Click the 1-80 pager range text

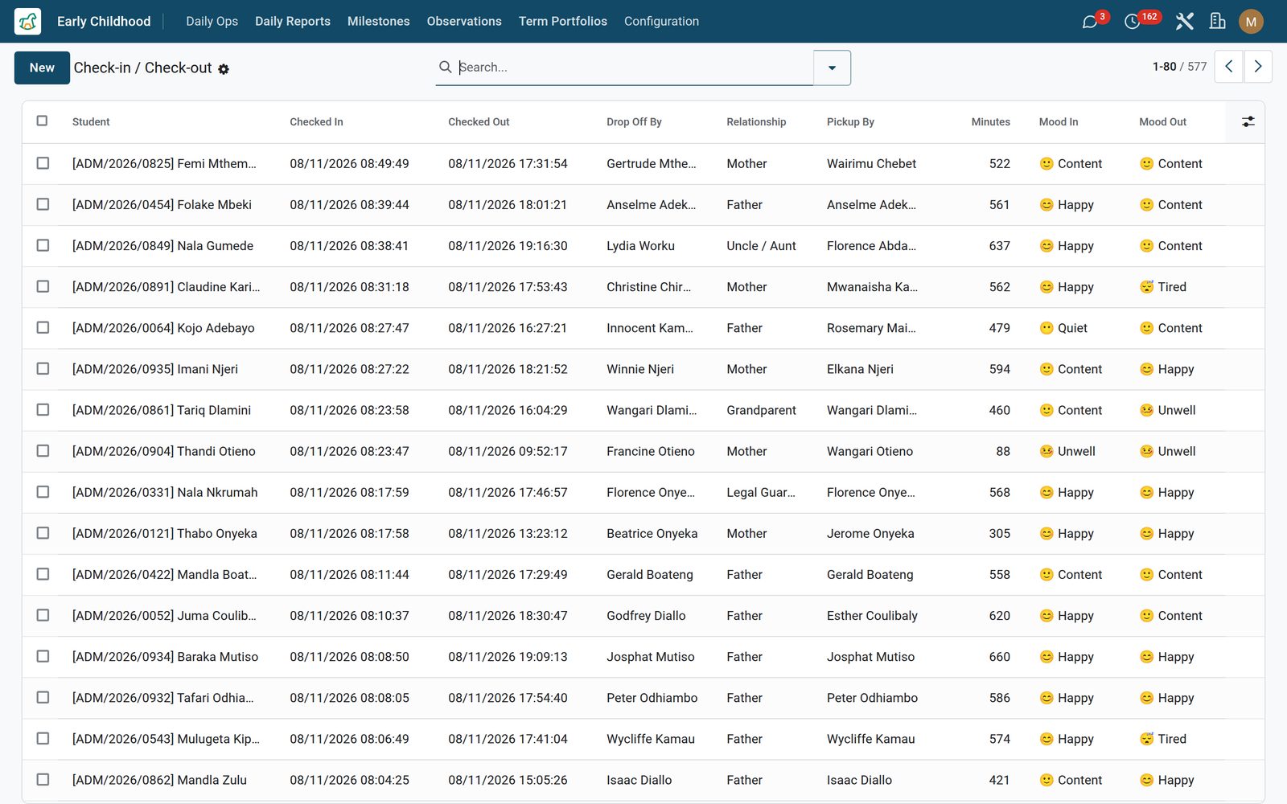pyautogui.click(x=1164, y=67)
